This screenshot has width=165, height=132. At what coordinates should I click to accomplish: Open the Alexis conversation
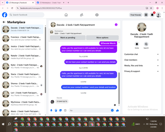[22, 113]
